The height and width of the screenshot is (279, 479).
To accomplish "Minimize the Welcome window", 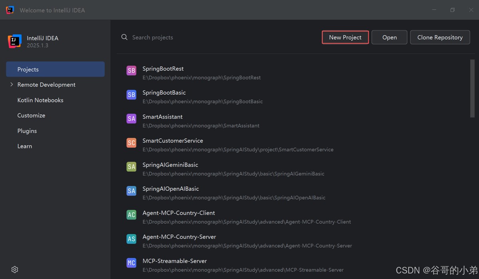I will pos(434,10).
